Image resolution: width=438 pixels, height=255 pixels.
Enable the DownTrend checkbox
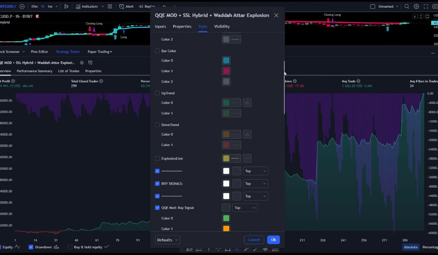pos(157,125)
